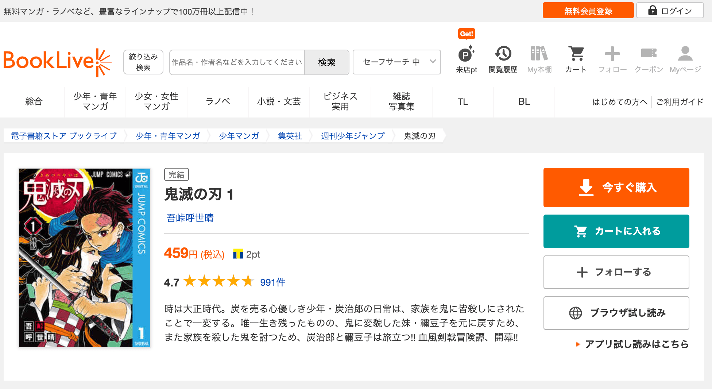The width and height of the screenshot is (712, 389).
Task: Follow the series with フォローする button
Action: point(616,272)
